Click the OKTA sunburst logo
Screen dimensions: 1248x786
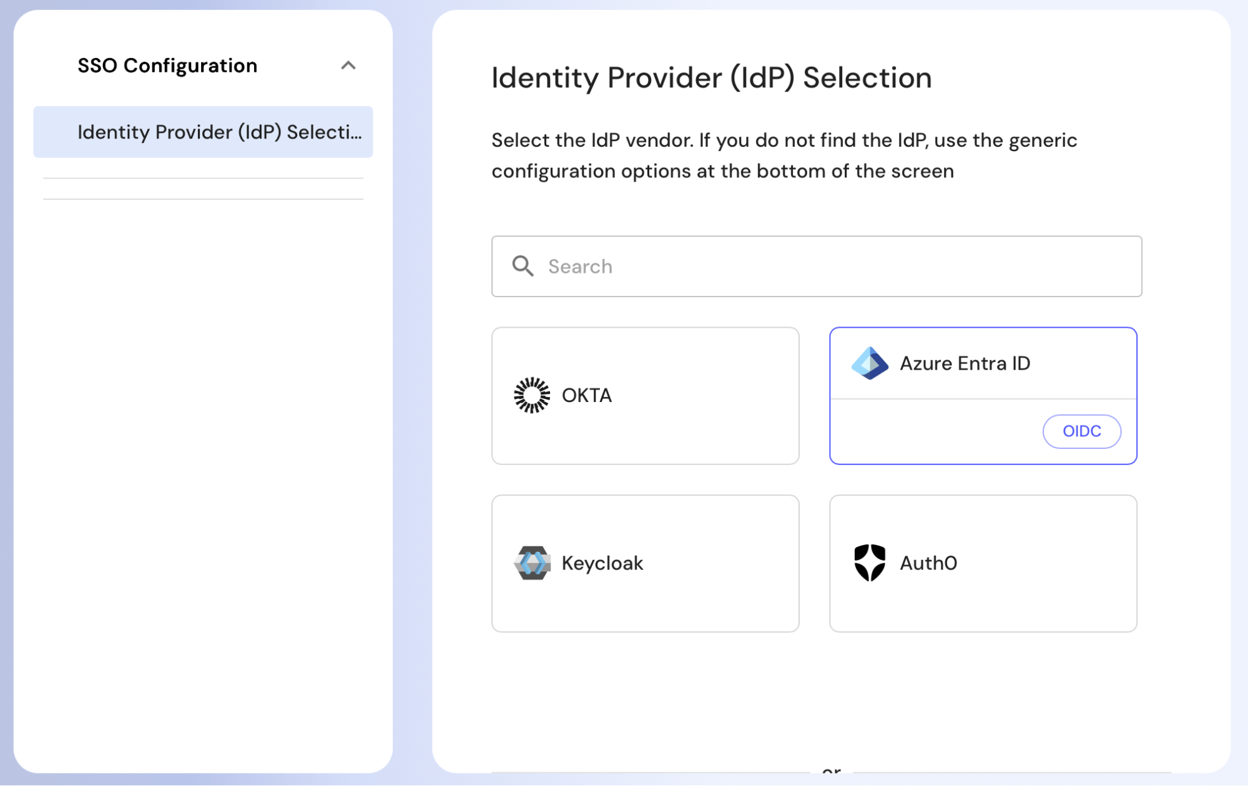[532, 395]
